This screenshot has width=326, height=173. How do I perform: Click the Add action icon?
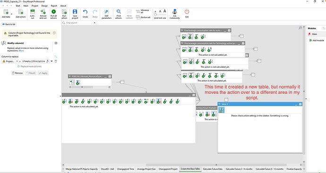(x=21, y=12)
